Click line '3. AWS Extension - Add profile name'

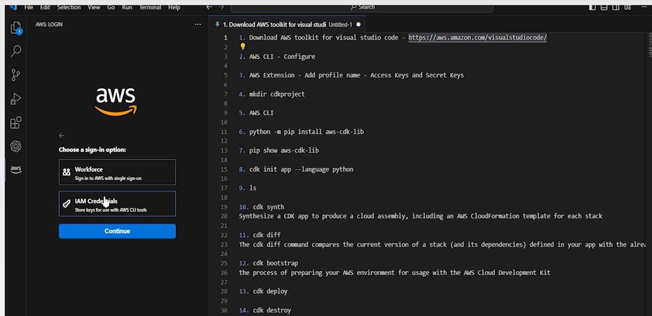pos(351,75)
